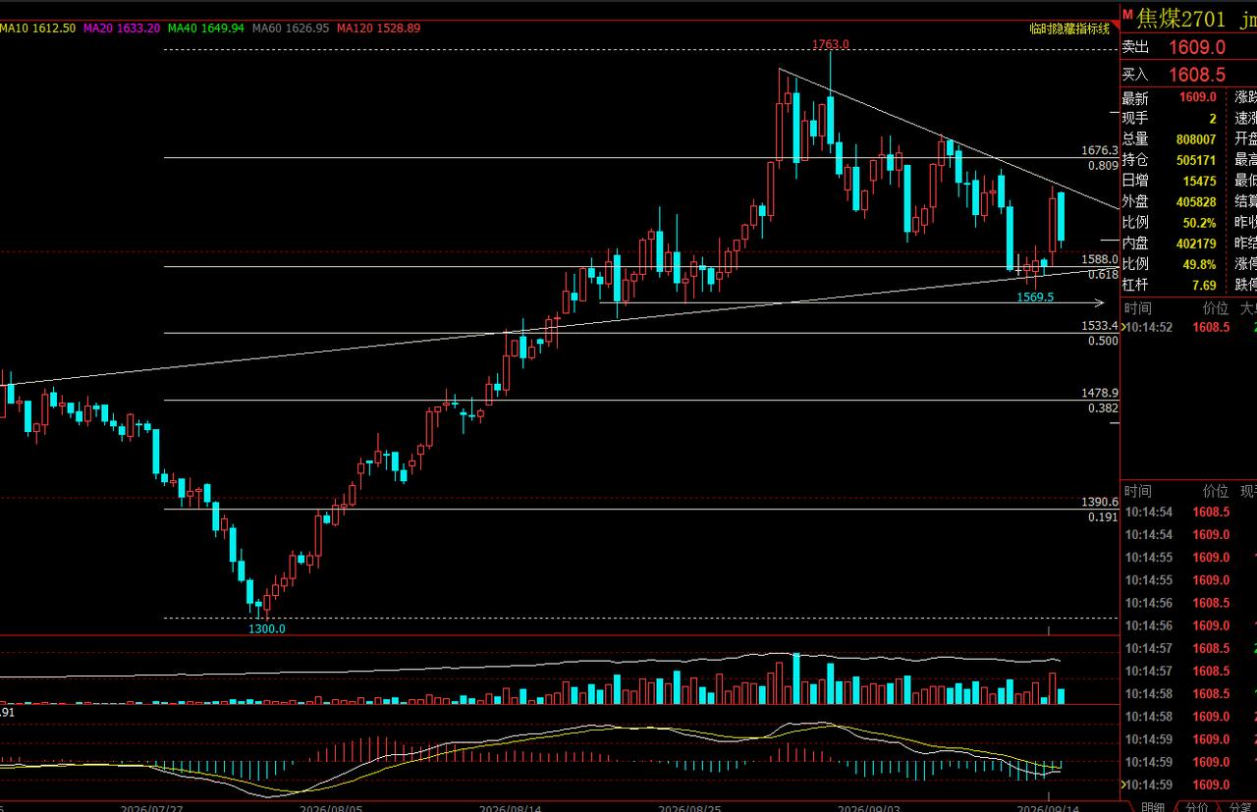Select the MA60 1626.95 indicator label
This screenshot has height=812, width=1257.
tap(291, 28)
